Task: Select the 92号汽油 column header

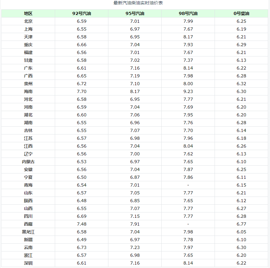Action: 82,13
